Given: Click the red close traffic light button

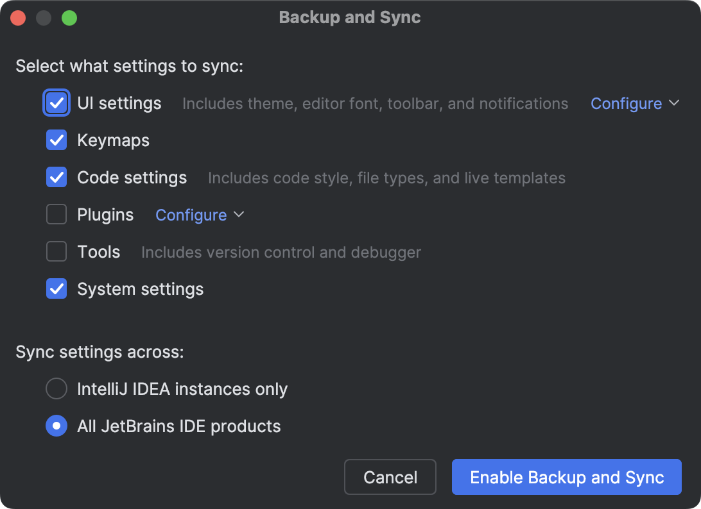Looking at the screenshot, I should pyautogui.click(x=18, y=18).
